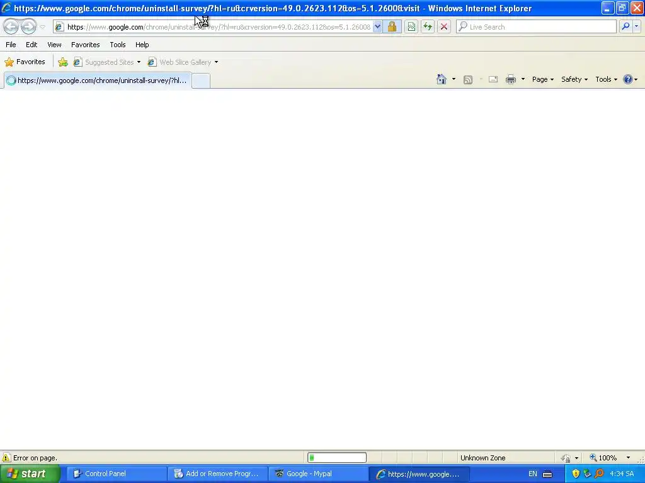Click the Print icon
645x483 pixels.
(x=510, y=79)
